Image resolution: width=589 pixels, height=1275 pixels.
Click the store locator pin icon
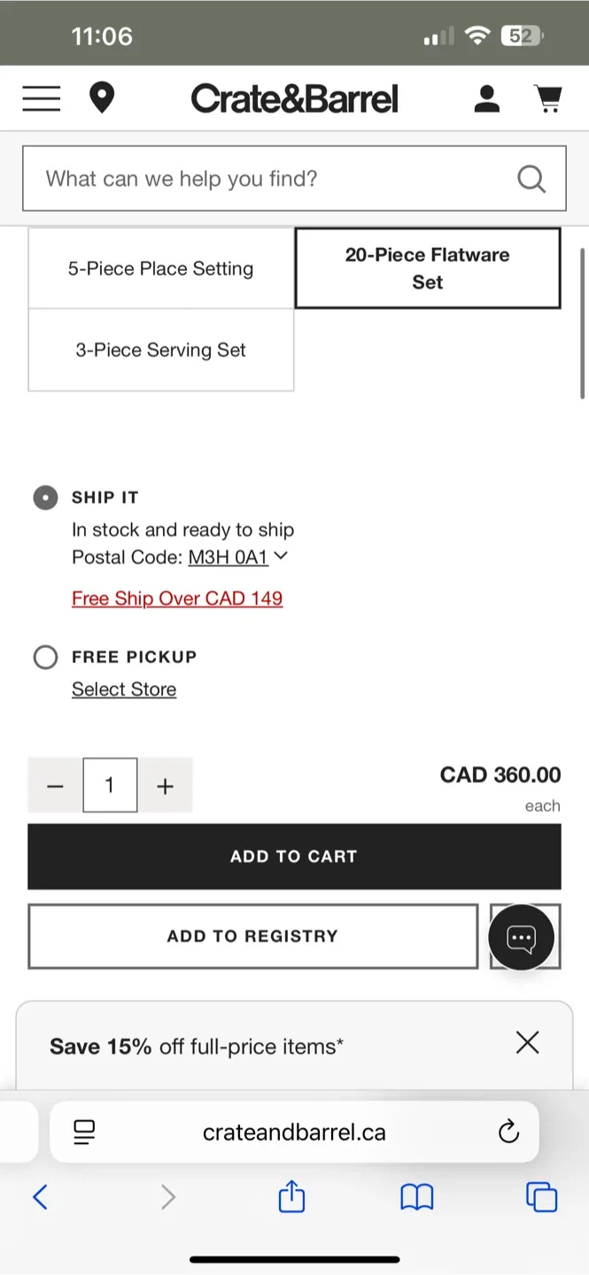click(102, 98)
